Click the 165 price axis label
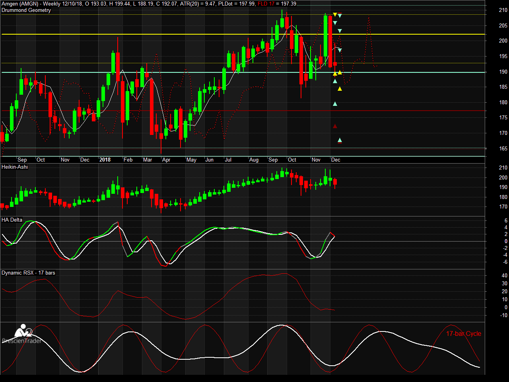509x382 pixels. coord(503,148)
